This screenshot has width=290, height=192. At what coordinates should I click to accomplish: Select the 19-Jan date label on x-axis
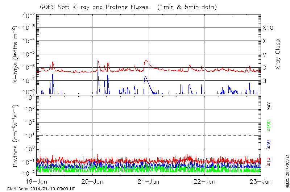[x=37, y=182]
